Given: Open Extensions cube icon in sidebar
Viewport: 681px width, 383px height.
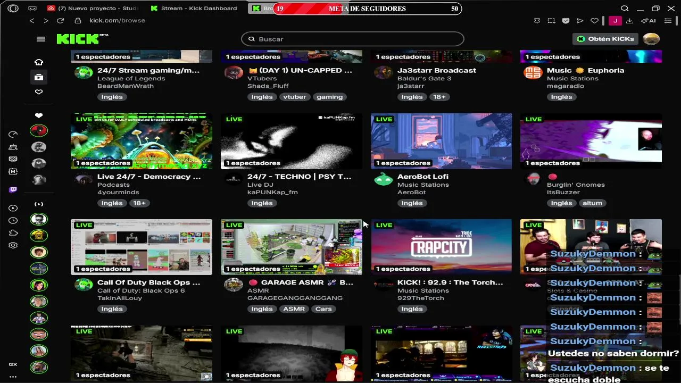Looking at the screenshot, I should tap(13, 233).
